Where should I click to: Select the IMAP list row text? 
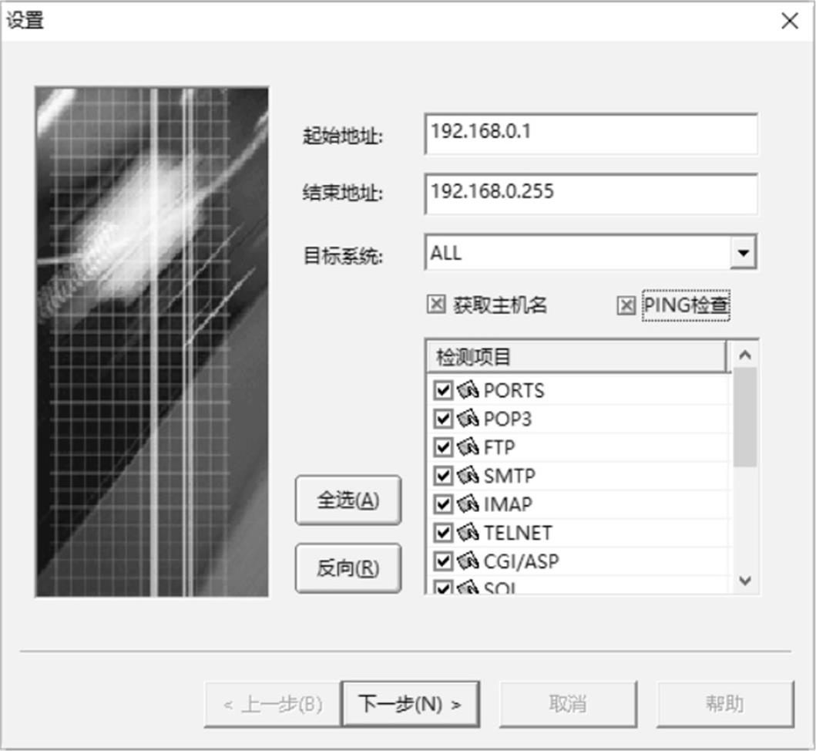click(x=508, y=505)
